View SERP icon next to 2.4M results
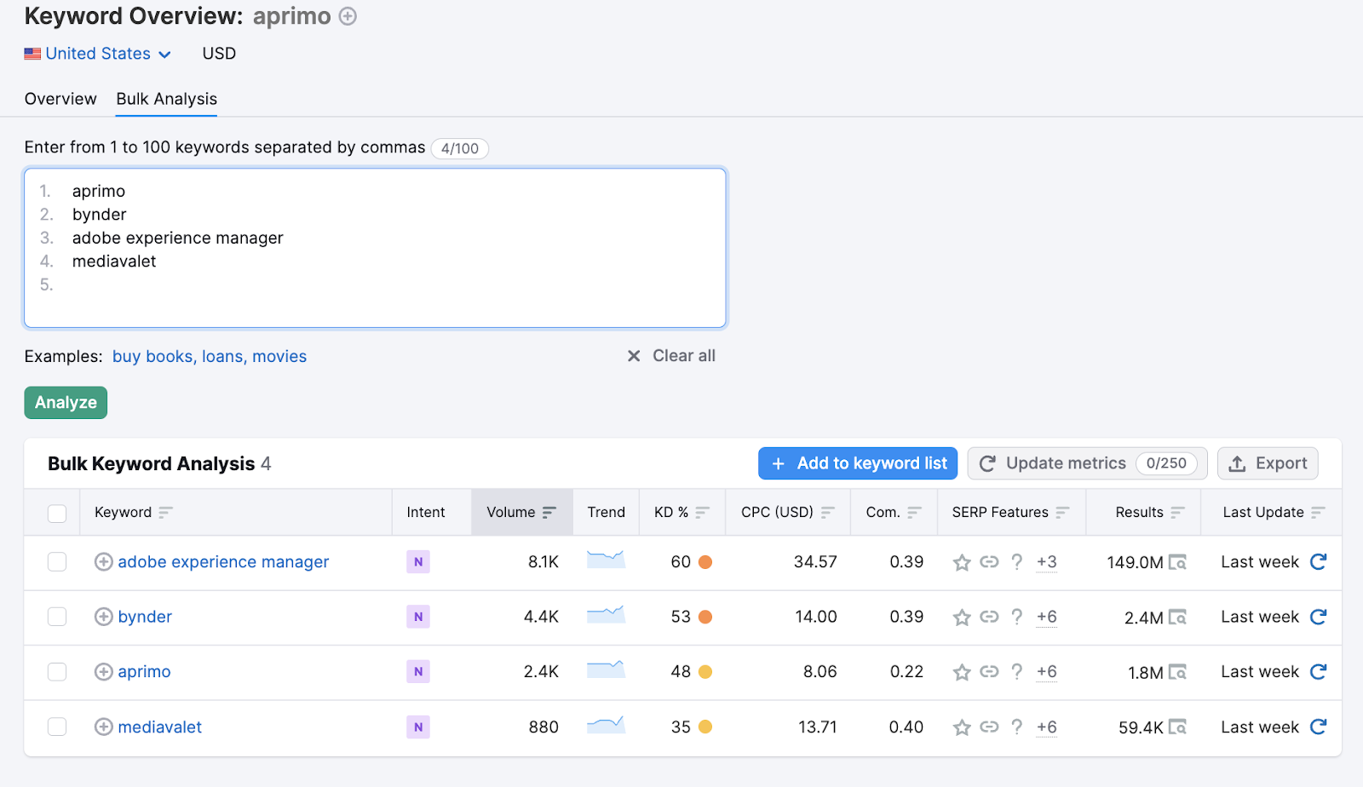Image resolution: width=1363 pixels, height=787 pixels. 1177,618
